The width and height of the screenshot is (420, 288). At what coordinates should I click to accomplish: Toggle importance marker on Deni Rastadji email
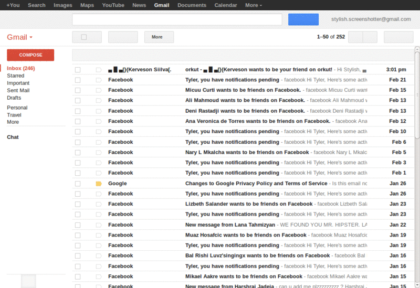[x=99, y=111]
